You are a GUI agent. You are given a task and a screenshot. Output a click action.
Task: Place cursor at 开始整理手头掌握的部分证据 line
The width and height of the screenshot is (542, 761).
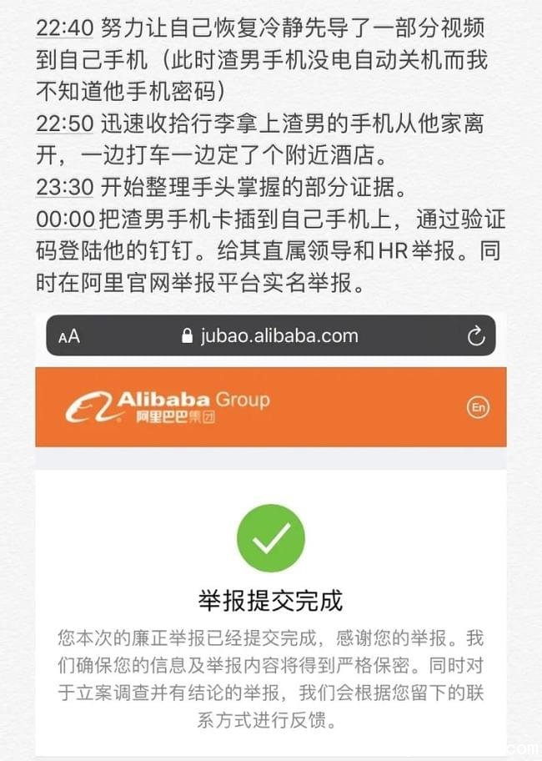[253, 188]
